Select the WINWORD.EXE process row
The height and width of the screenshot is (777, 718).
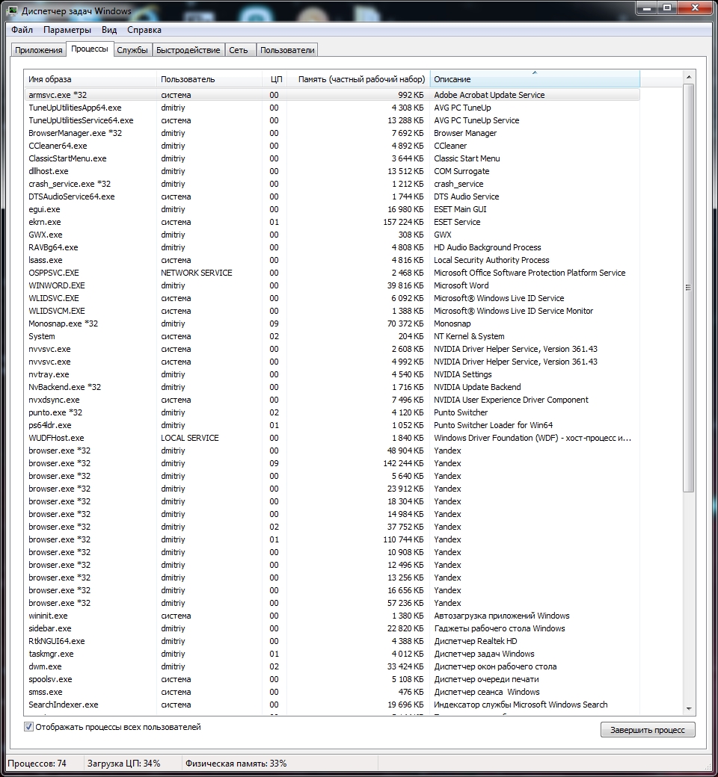pos(57,285)
